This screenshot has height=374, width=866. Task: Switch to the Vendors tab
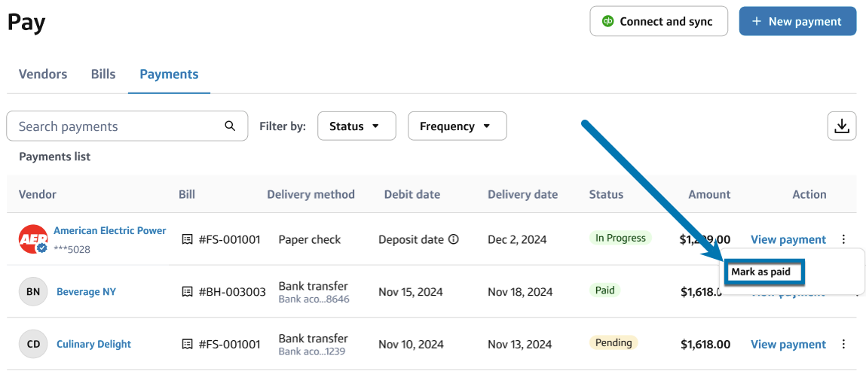[43, 74]
